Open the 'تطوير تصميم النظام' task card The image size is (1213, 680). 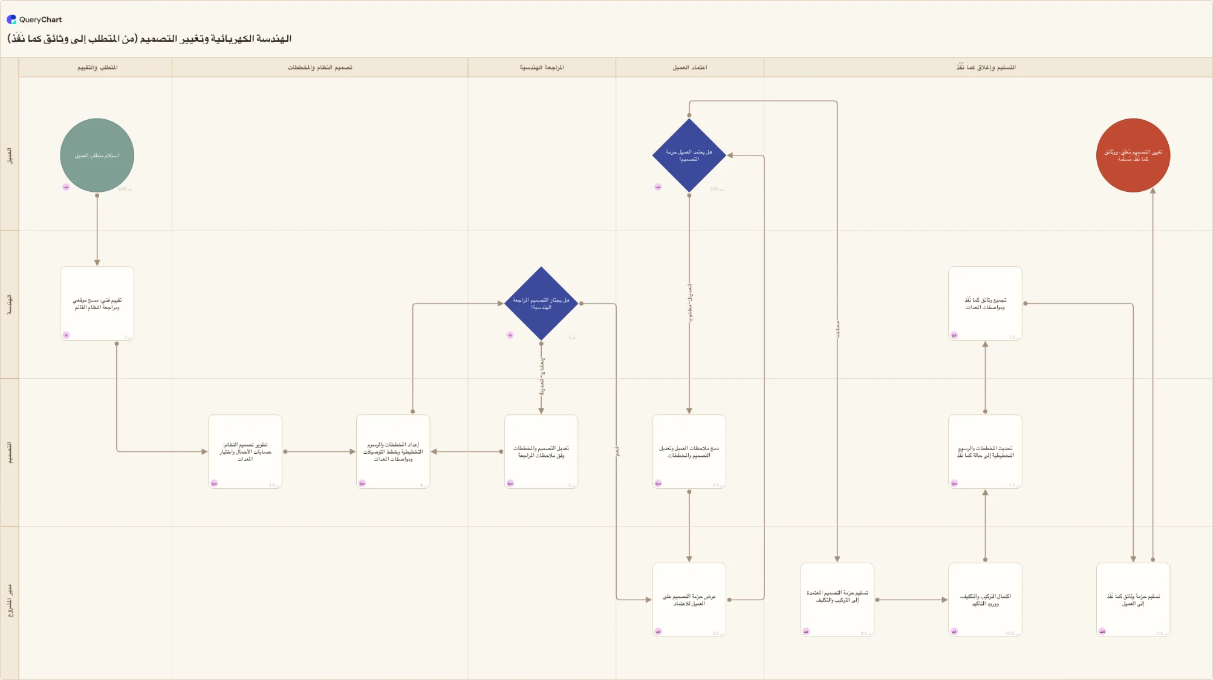coord(245,452)
